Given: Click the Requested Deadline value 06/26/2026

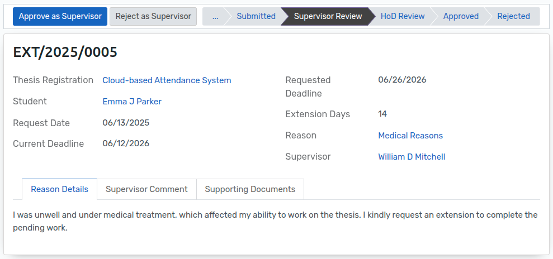Looking at the screenshot, I should tap(402, 80).
